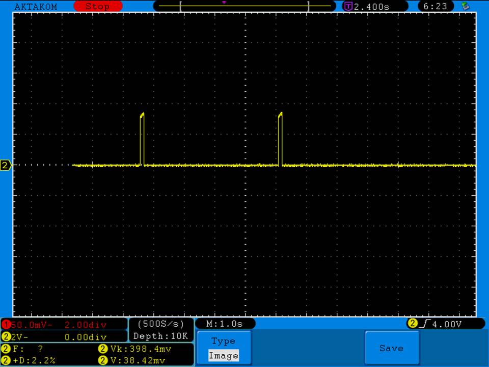Image resolution: width=489 pixels, height=367 pixels.
Task: Click the 6:23 clock display
Action: point(435,7)
